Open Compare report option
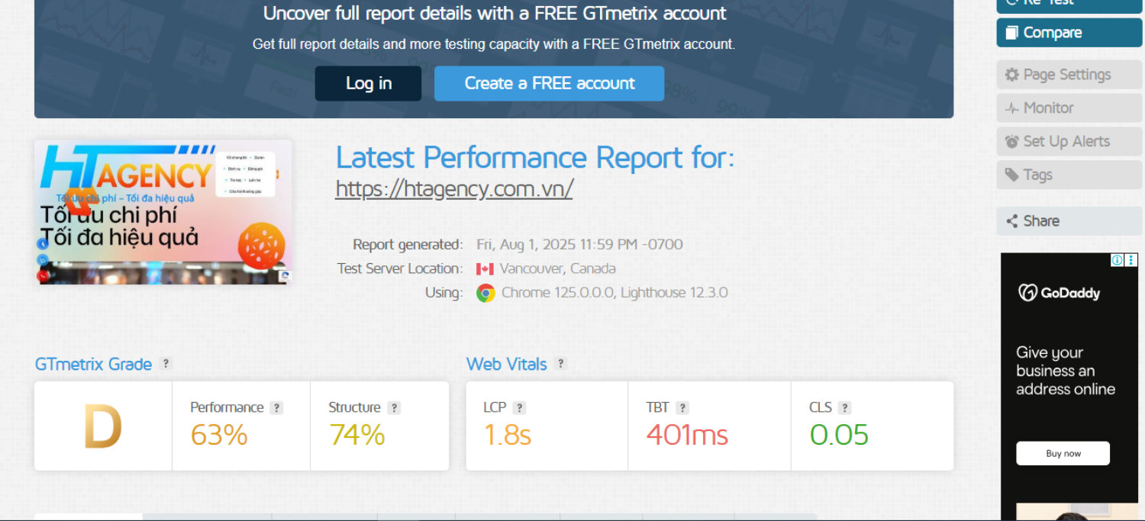Viewport: 1145px width, 521px height. click(1069, 33)
